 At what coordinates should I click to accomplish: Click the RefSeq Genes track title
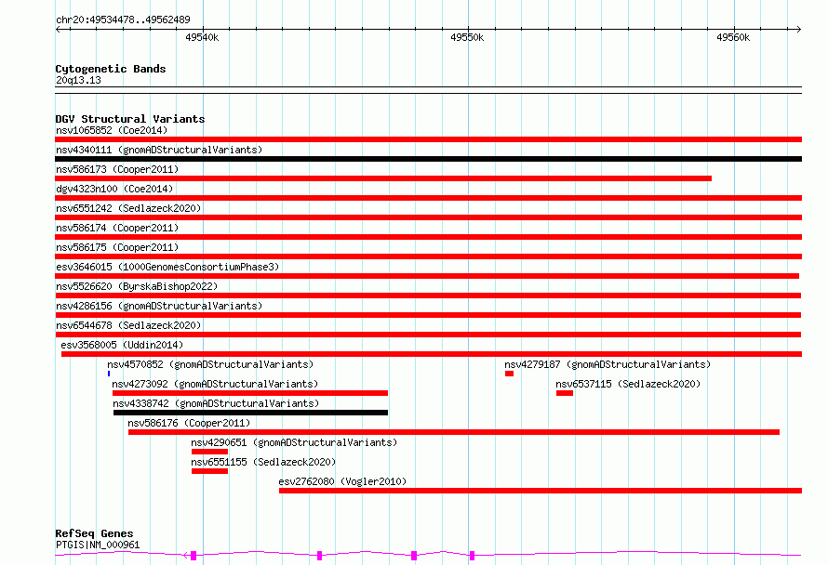(x=94, y=533)
